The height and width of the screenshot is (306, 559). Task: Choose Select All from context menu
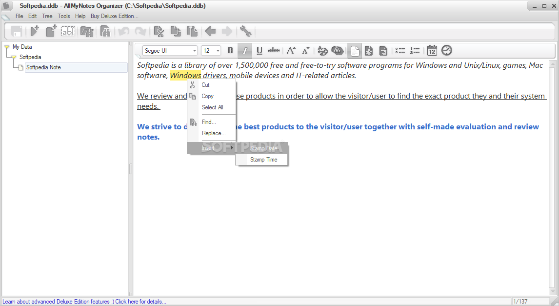click(x=211, y=107)
